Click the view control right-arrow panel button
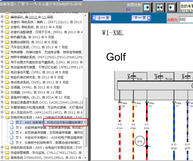Viewport: 193px width, 161px height. tap(147, 8)
